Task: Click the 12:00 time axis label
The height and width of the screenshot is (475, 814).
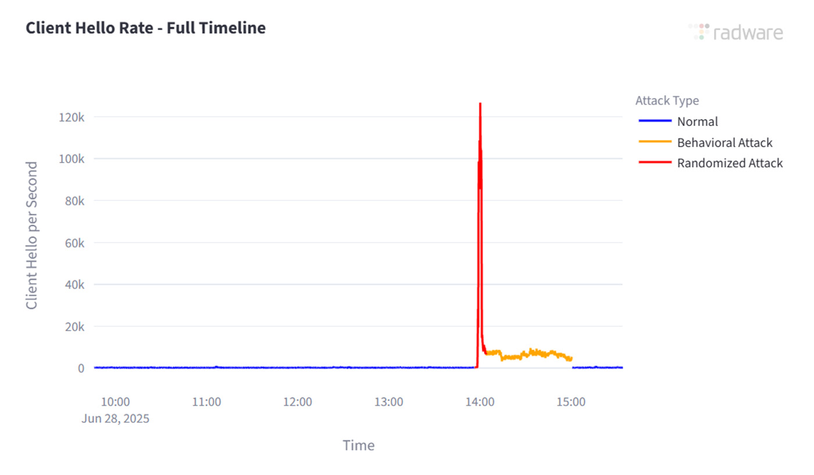Action: 298,402
